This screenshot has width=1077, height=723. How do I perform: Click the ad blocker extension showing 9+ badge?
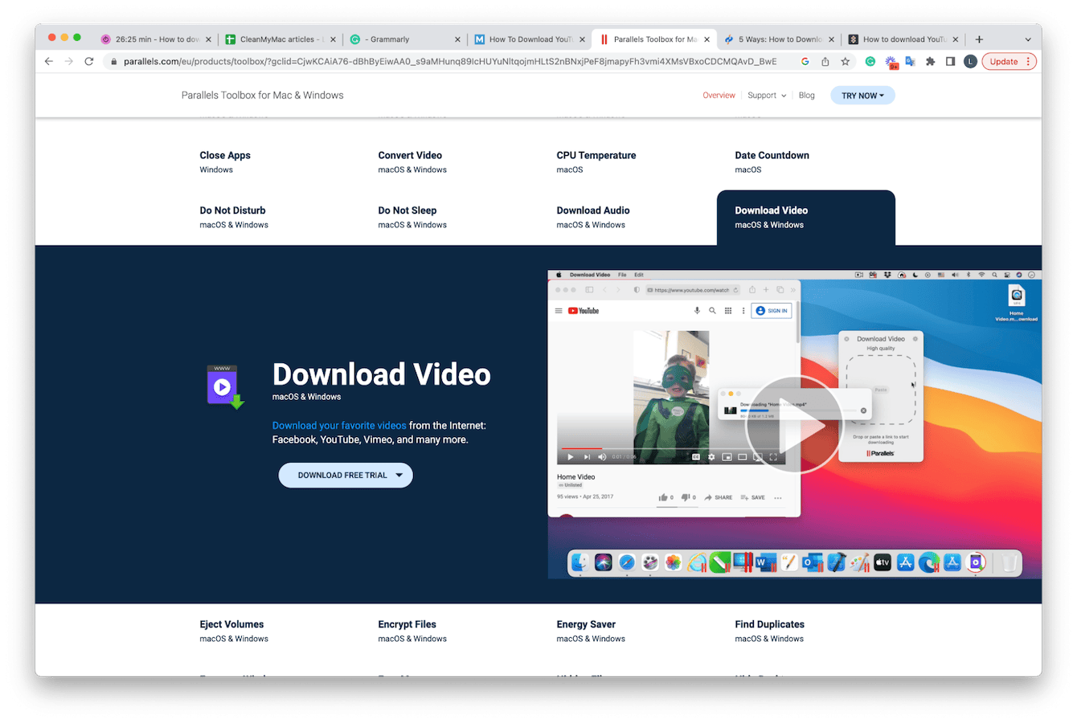pos(891,59)
